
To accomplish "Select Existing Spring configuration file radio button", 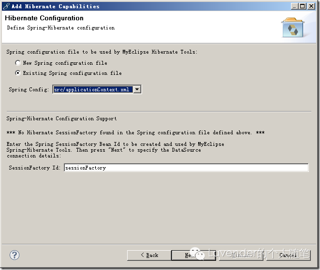I will [x=18, y=73].
